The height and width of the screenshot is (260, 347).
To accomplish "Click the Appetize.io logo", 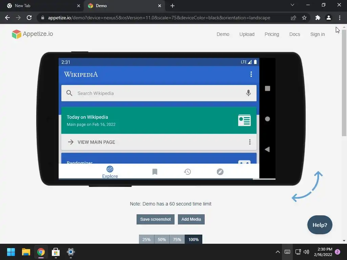I will click(x=33, y=34).
